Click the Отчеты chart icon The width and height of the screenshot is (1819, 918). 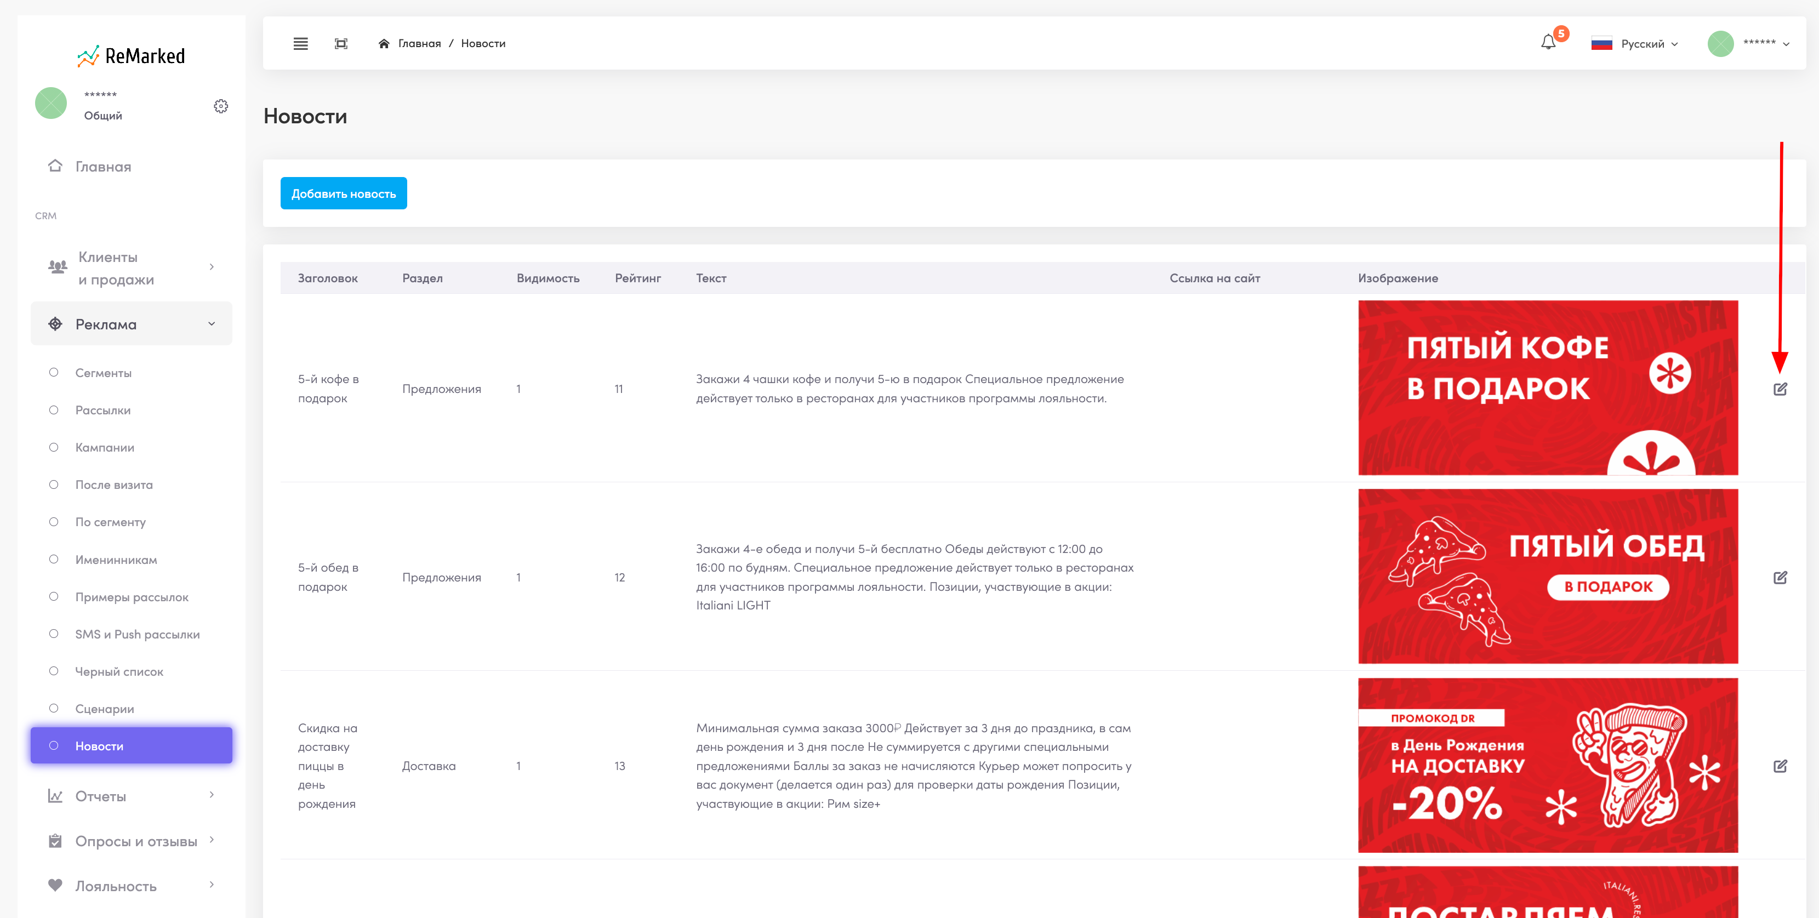[x=55, y=796]
